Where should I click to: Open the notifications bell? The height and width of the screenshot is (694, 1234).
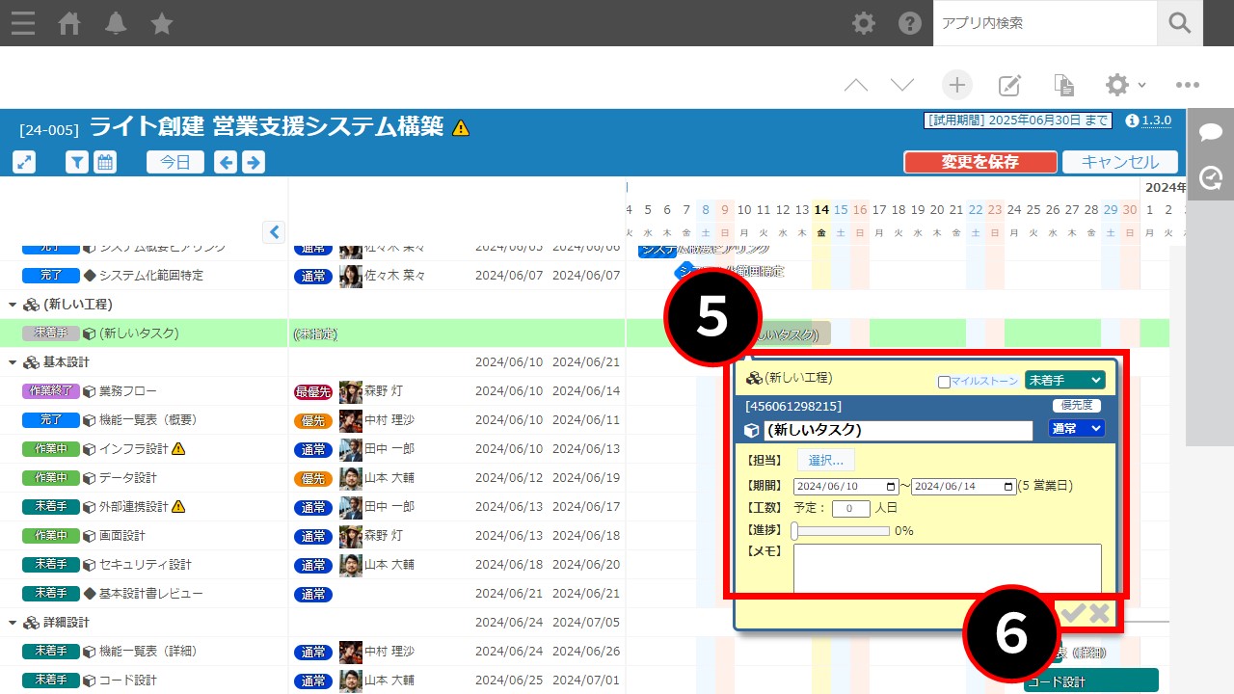(x=116, y=23)
